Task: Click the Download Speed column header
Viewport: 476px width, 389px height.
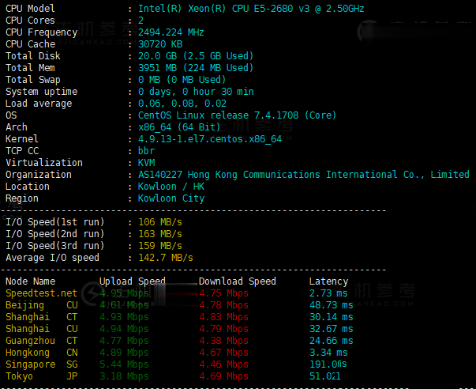Action: click(x=238, y=281)
